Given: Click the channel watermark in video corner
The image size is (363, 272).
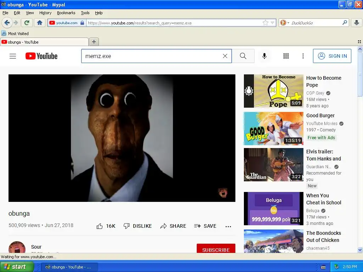Looking at the screenshot, I should (x=223, y=193).
